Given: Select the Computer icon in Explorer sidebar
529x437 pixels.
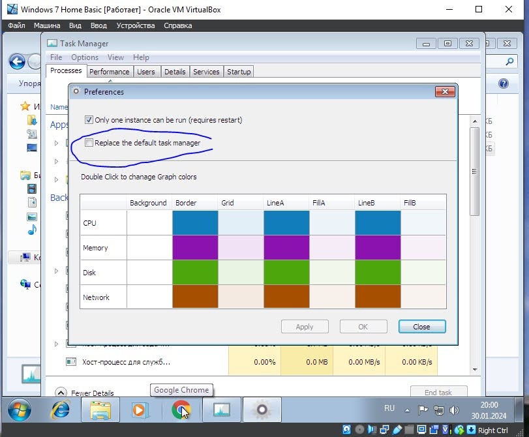Looking at the screenshot, I should click(25, 258).
